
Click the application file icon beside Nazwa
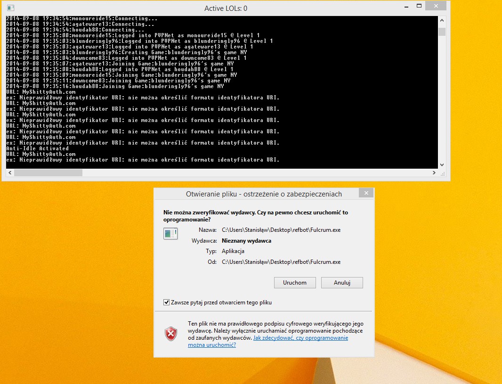[170, 234]
